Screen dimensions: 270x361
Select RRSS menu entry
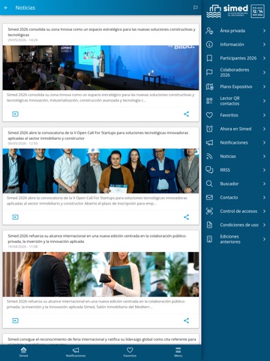[x=235, y=170]
